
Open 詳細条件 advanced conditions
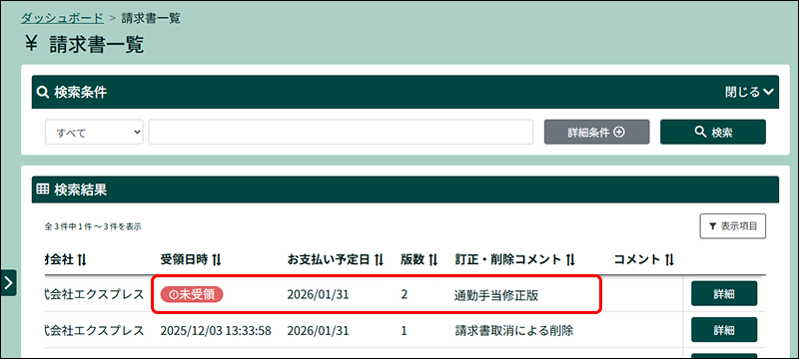coord(596,133)
